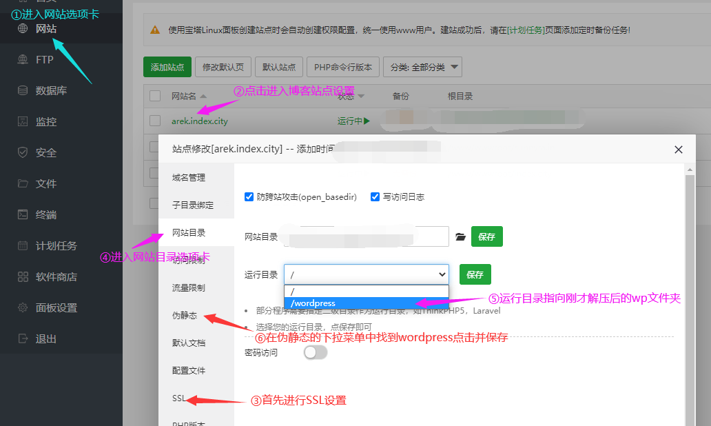Select /wordpress in the dropdown list
711x426 pixels.
point(367,303)
